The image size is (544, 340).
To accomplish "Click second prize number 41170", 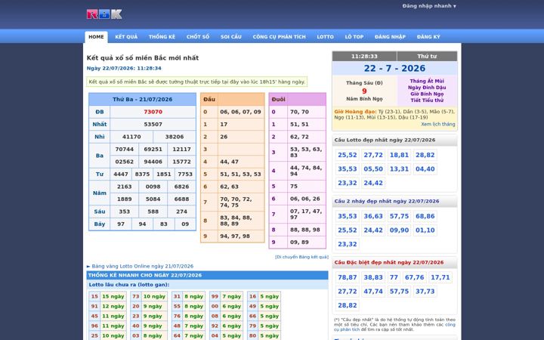I will click(131, 137).
